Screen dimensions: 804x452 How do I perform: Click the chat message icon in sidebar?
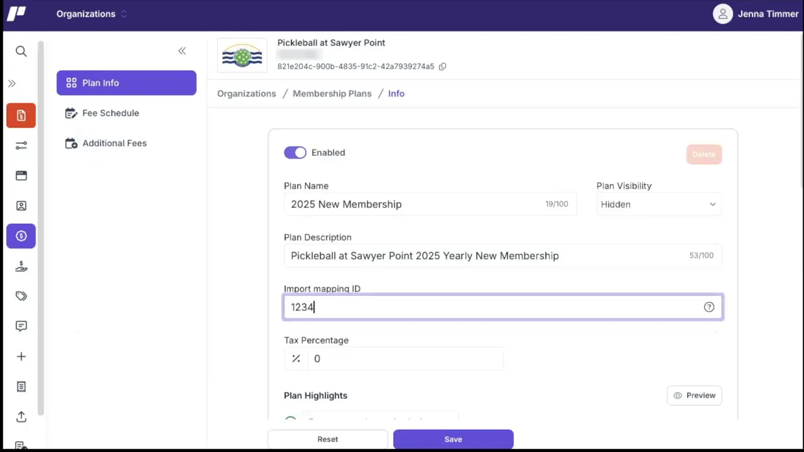coord(21,326)
